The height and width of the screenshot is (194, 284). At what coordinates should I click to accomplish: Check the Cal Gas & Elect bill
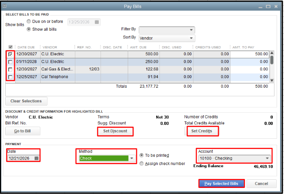click(x=10, y=70)
